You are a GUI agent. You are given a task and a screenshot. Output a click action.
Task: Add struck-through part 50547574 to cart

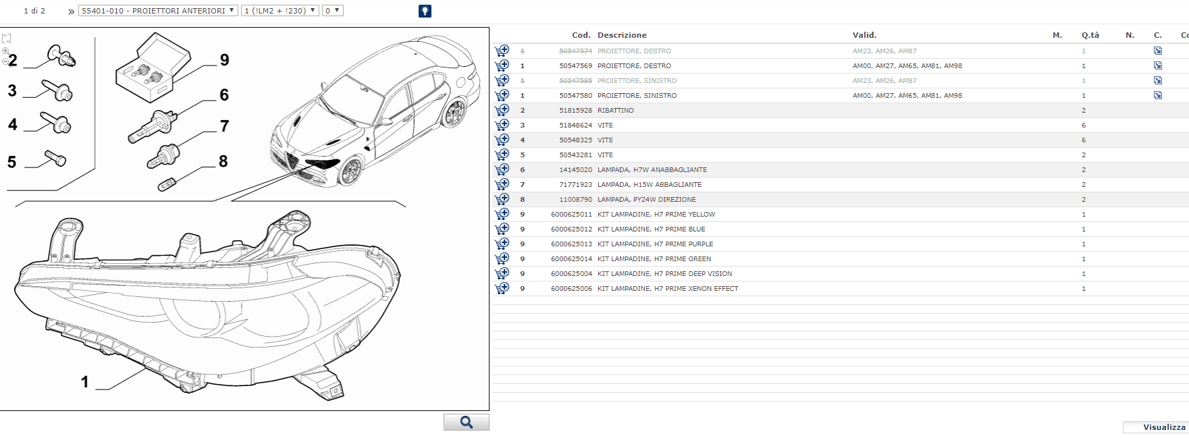coord(502,51)
